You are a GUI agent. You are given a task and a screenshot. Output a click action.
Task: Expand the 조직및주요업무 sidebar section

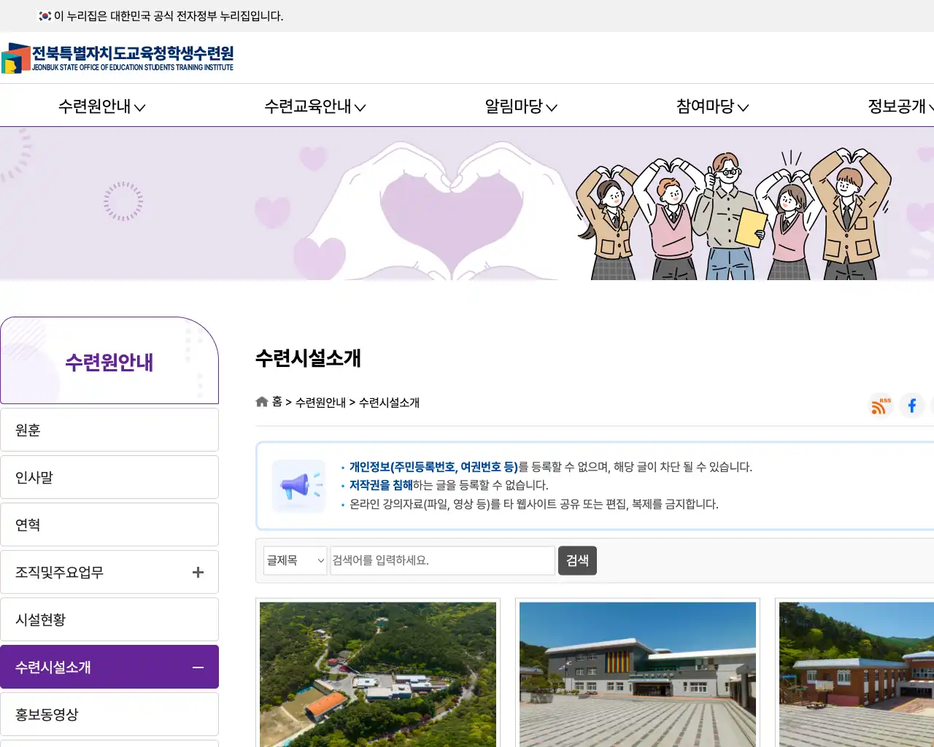(197, 572)
